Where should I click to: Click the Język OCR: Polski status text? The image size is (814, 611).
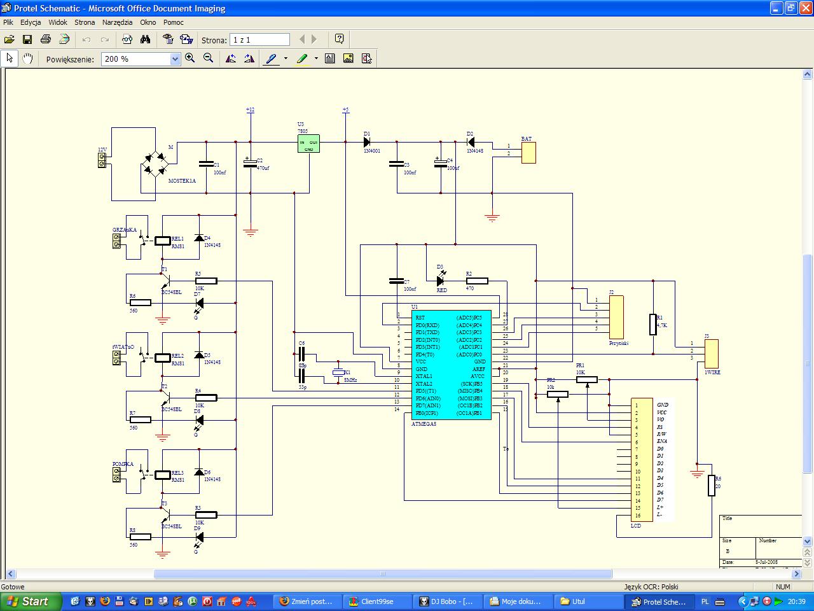coord(651,587)
